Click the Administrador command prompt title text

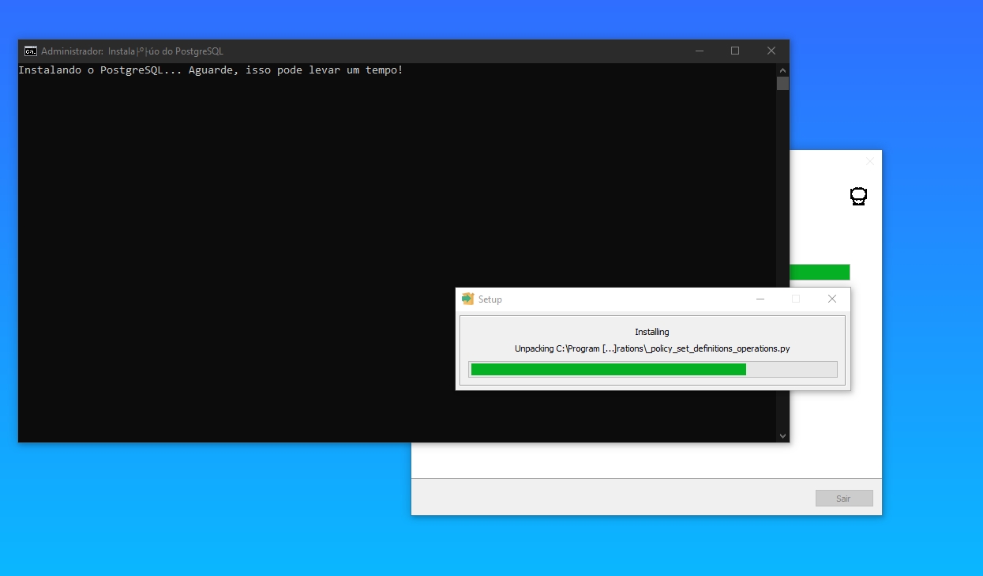[132, 51]
